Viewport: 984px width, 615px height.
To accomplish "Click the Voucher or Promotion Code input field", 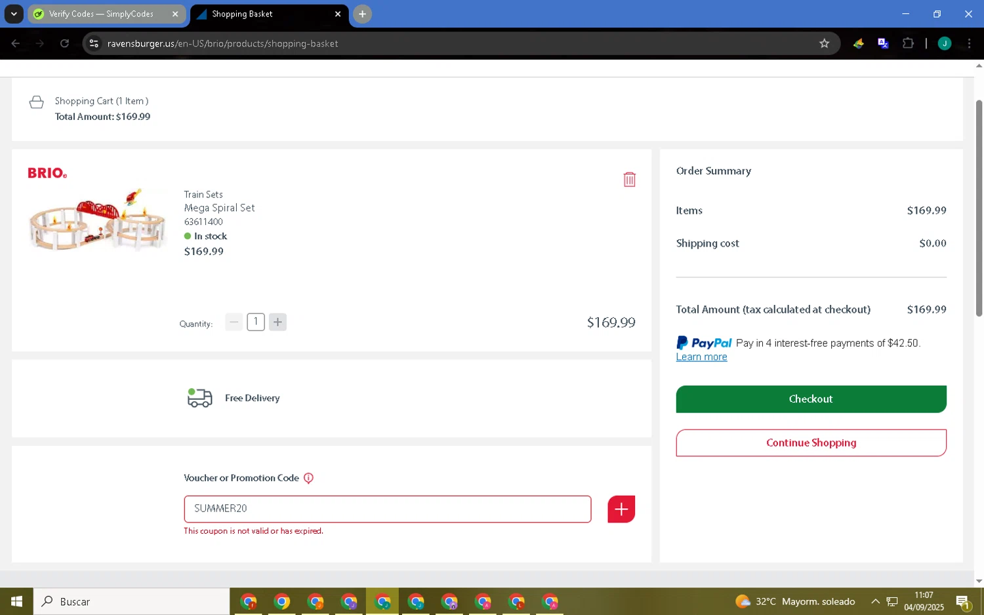I will point(388,509).
